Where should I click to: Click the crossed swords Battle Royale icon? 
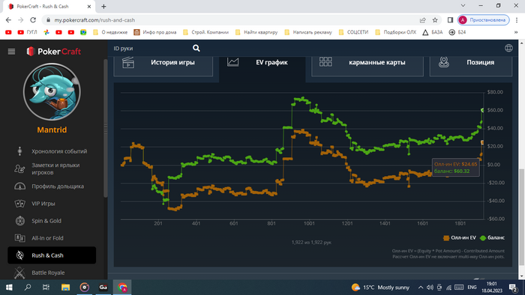point(19,273)
